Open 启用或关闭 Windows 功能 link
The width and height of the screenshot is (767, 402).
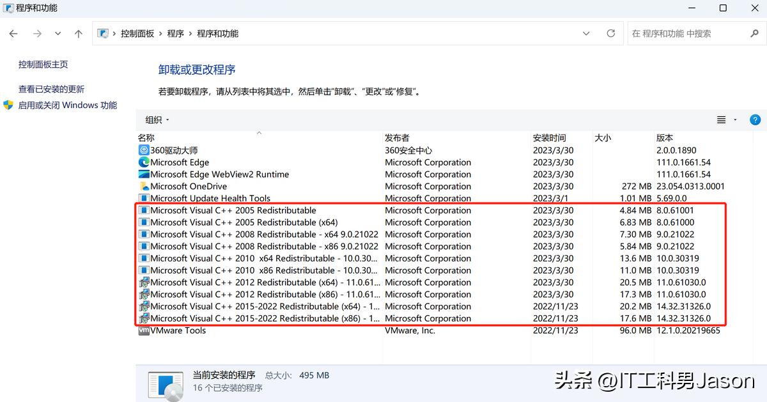pos(67,105)
